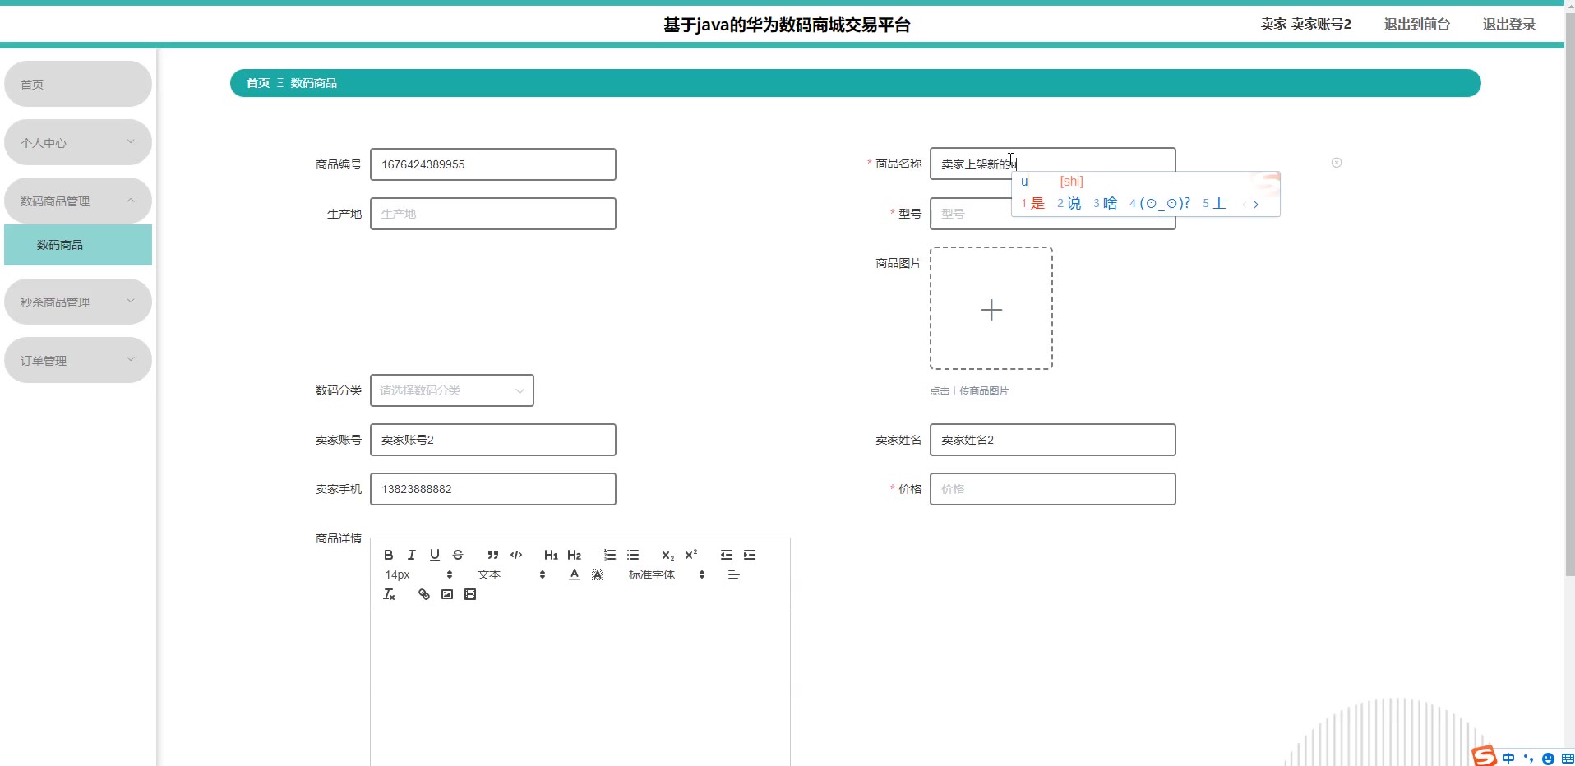
Task: Go to 首页 in the sidebar
Action: [x=78, y=84]
